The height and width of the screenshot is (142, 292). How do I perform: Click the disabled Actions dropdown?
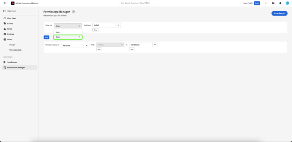[x=110, y=45]
